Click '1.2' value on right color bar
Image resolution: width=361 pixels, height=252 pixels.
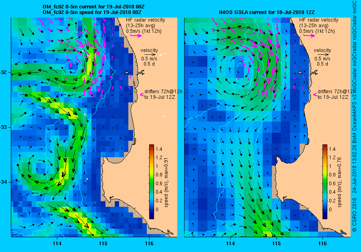tap(332, 158)
